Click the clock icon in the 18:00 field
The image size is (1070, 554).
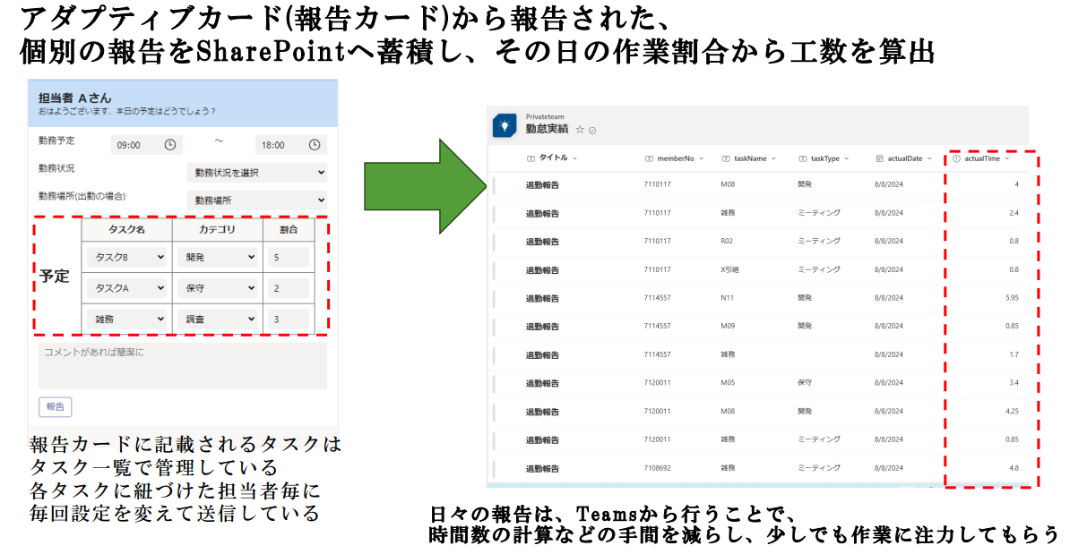point(315,144)
